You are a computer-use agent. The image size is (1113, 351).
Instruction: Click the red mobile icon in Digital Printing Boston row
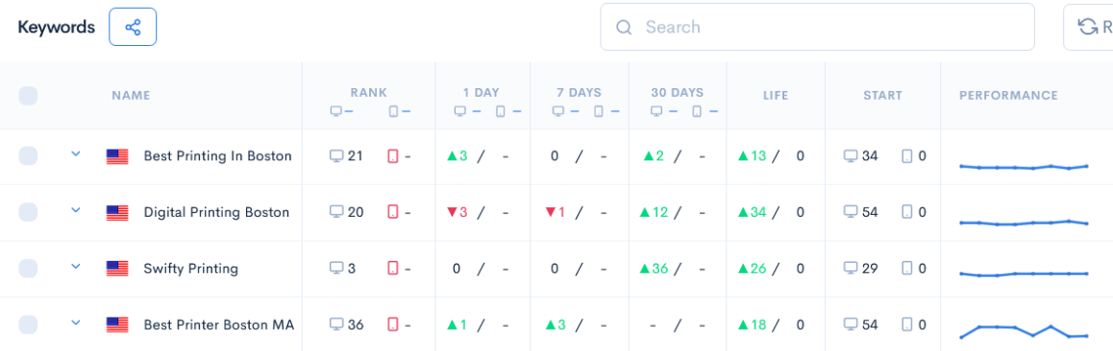pos(392,212)
